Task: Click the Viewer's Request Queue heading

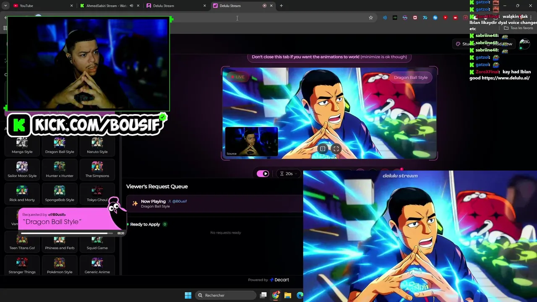Action: pyautogui.click(x=157, y=186)
